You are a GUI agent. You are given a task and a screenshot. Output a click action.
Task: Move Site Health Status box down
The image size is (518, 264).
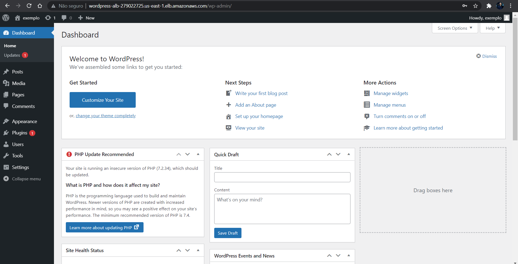[188, 251]
